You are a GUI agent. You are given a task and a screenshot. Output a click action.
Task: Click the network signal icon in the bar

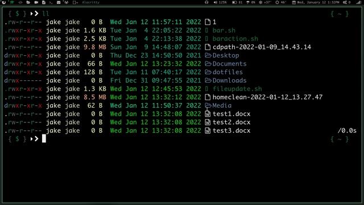pyautogui.click(x=359, y=2)
